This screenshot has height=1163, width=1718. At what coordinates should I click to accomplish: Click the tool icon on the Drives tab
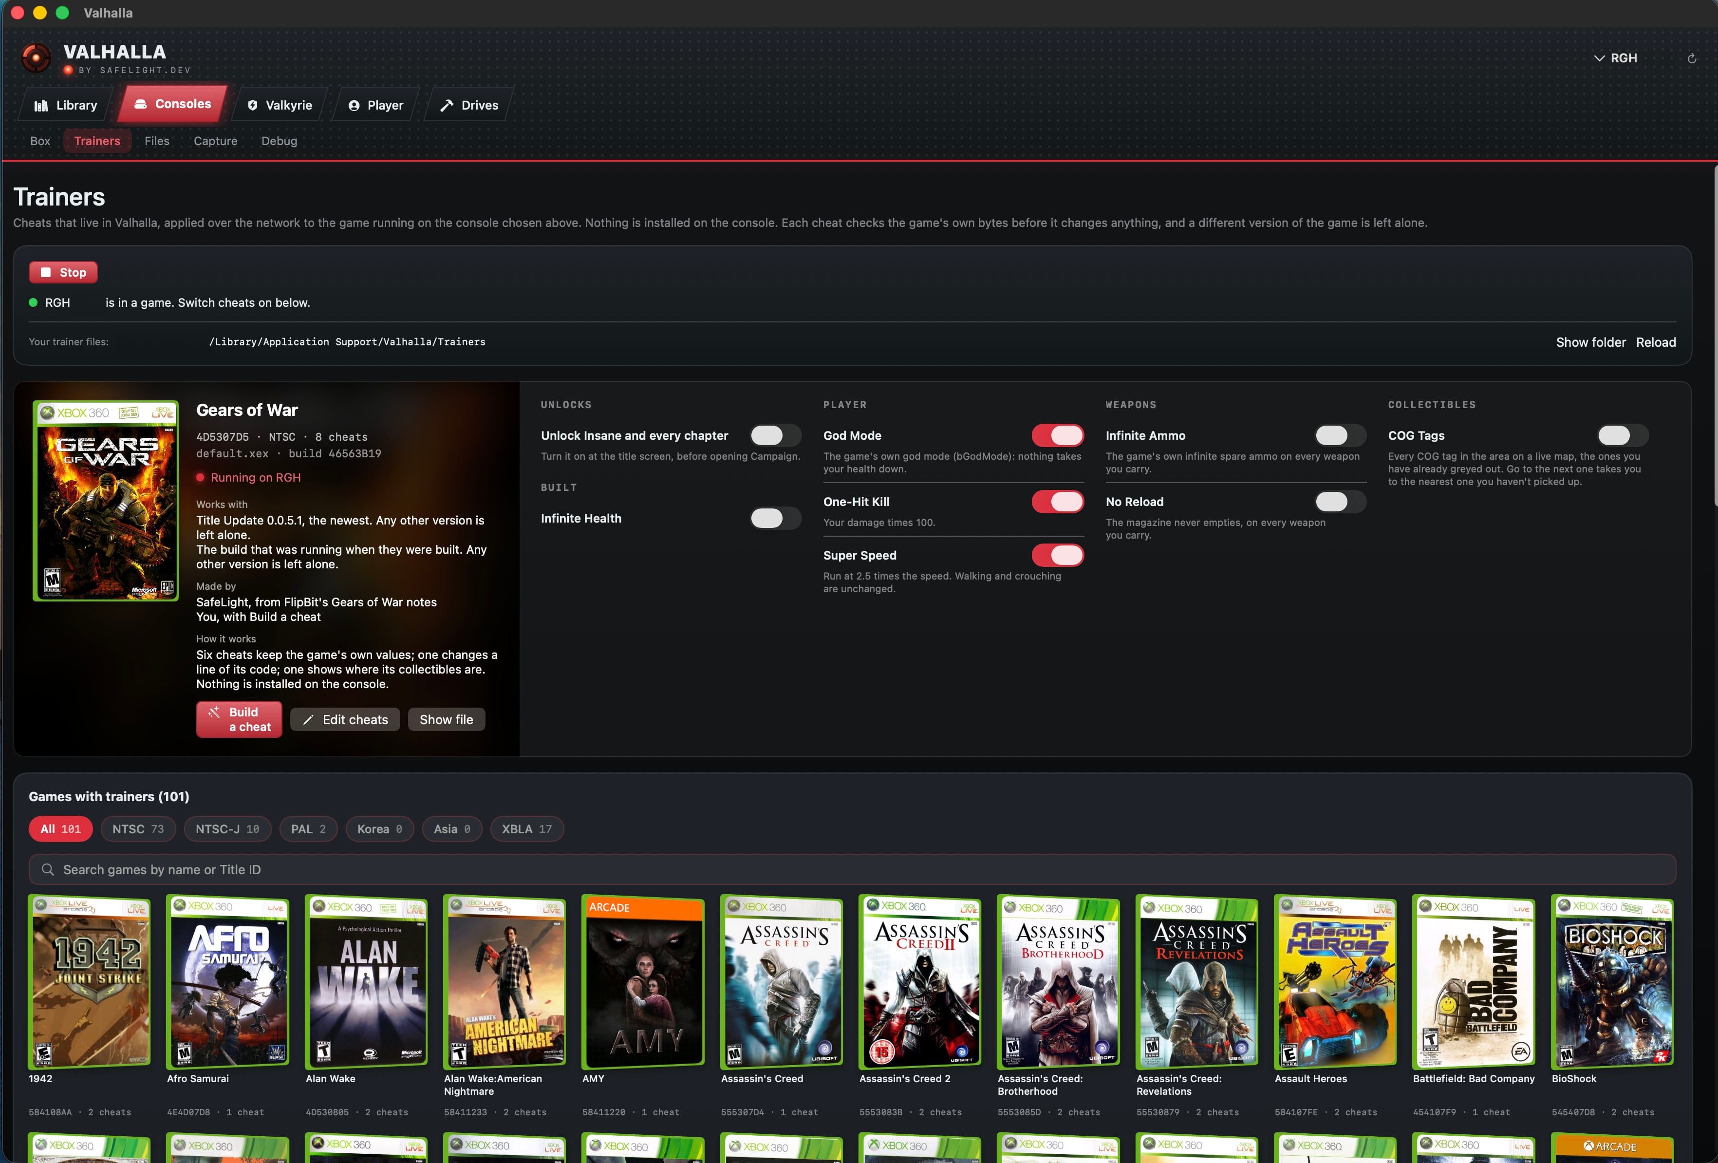(x=447, y=106)
